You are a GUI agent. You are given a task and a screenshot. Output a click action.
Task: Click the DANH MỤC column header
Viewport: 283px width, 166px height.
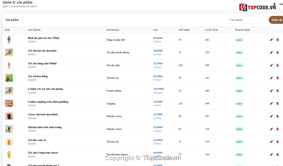(x=113, y=30)
